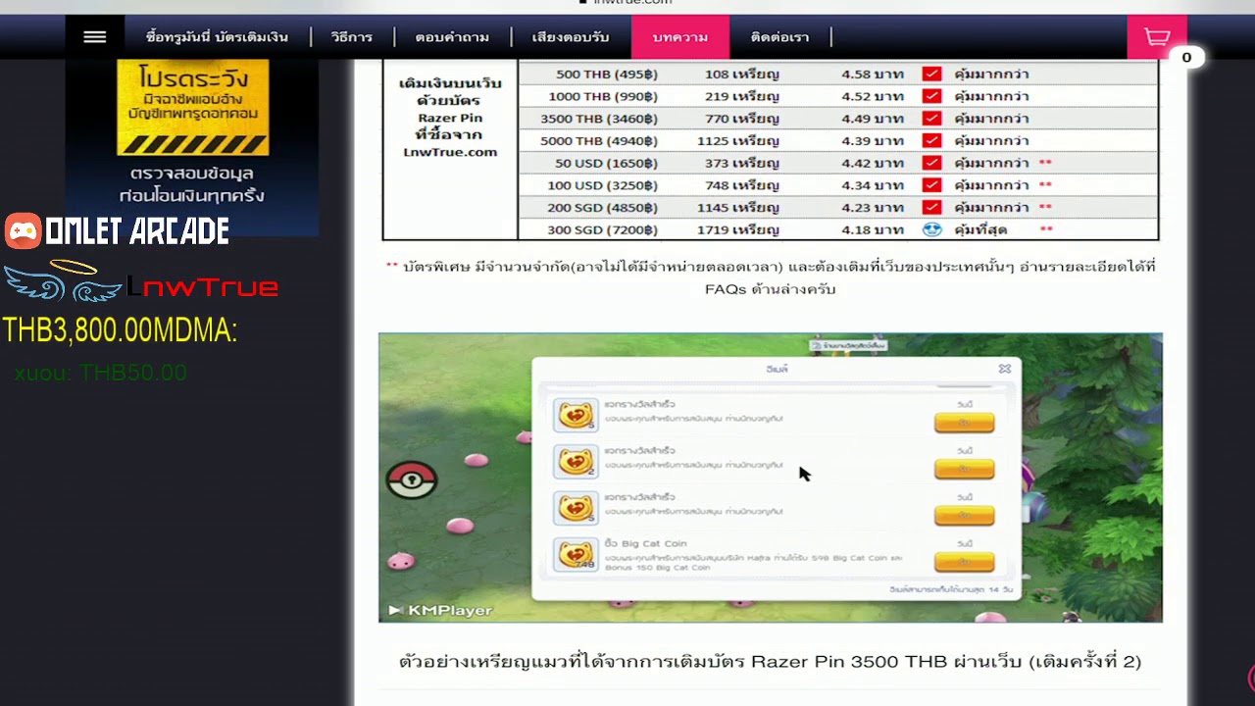Click the Omlet Arcade overlay logo

tap(118, 231)
